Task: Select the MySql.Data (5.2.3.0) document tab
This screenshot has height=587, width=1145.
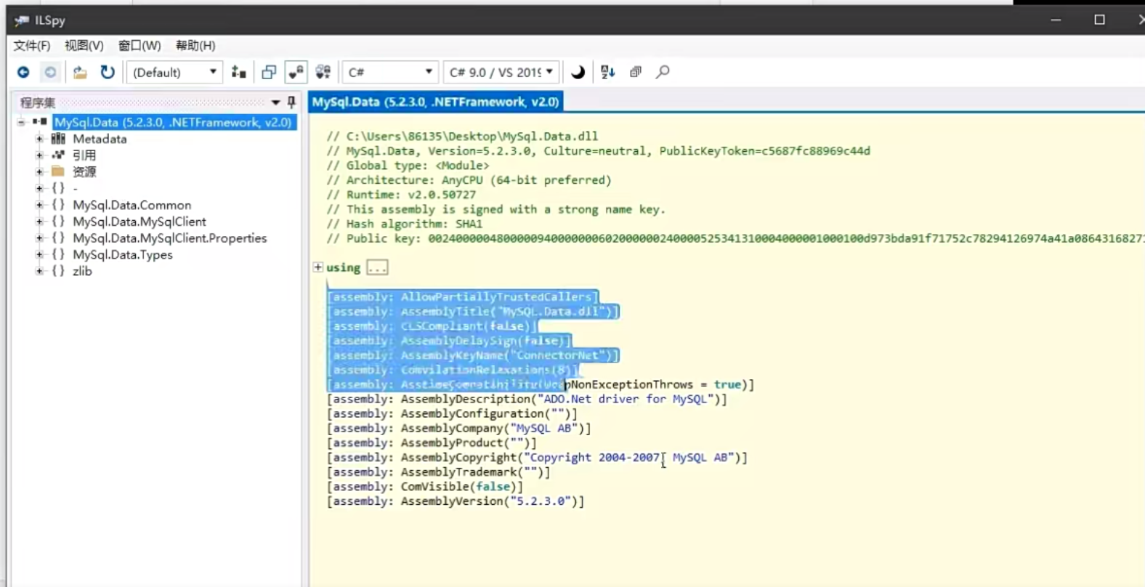Action: [435, 102]
